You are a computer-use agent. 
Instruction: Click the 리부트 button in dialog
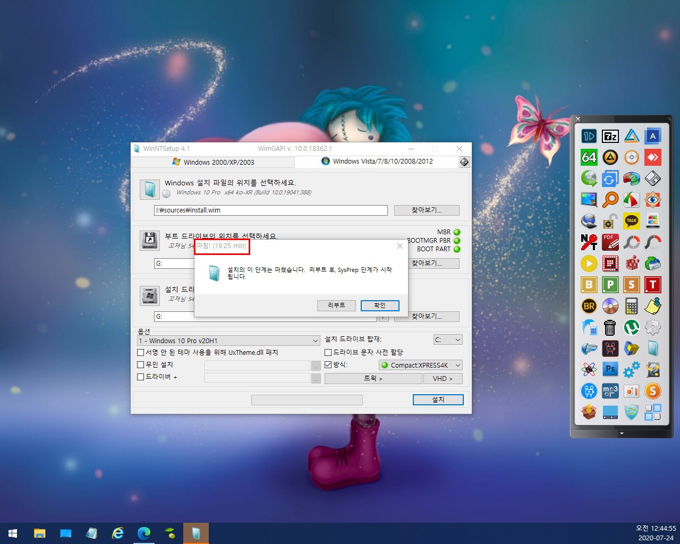click(x=336, y=305)
